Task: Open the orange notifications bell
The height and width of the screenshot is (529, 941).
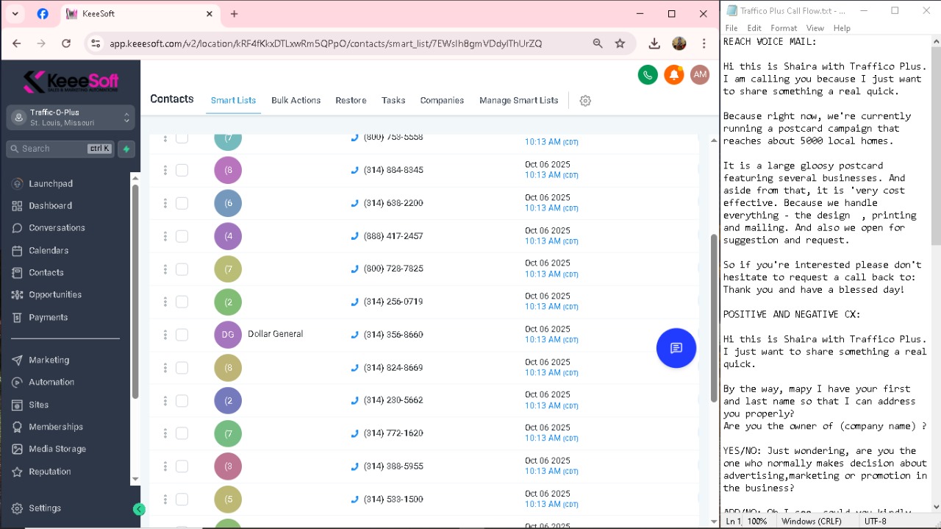Action: pyautogui.click(x=673, y=74)
